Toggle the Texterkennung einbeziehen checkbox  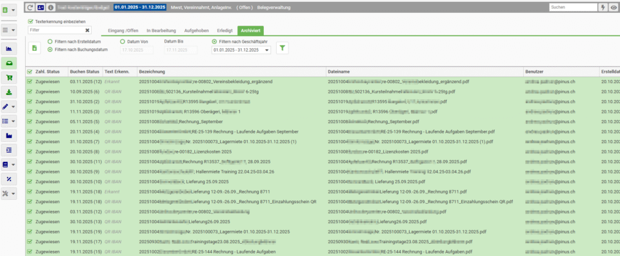tap(31, 22)
